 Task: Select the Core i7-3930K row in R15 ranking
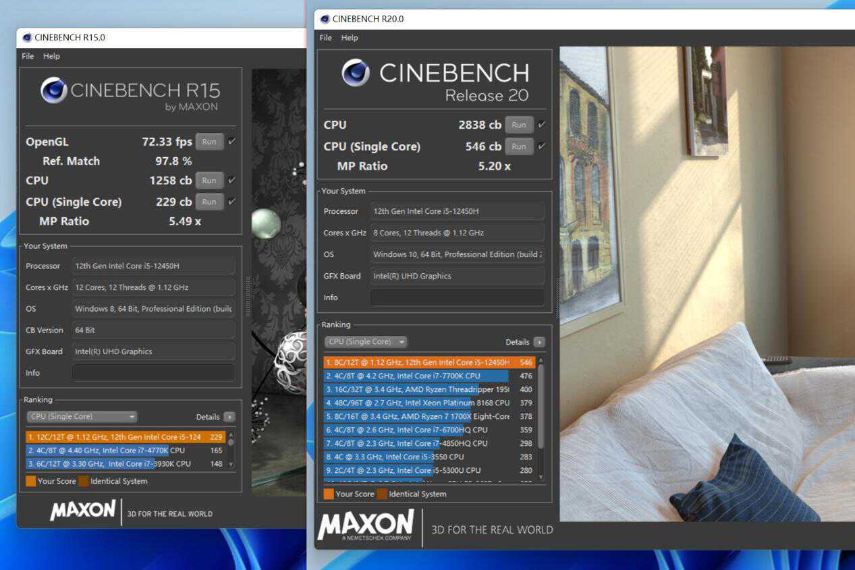coord(126,464)
